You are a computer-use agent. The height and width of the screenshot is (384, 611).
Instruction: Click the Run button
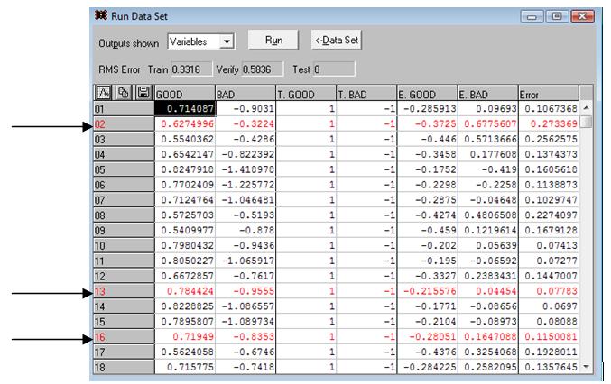click(x=273, y=40)
